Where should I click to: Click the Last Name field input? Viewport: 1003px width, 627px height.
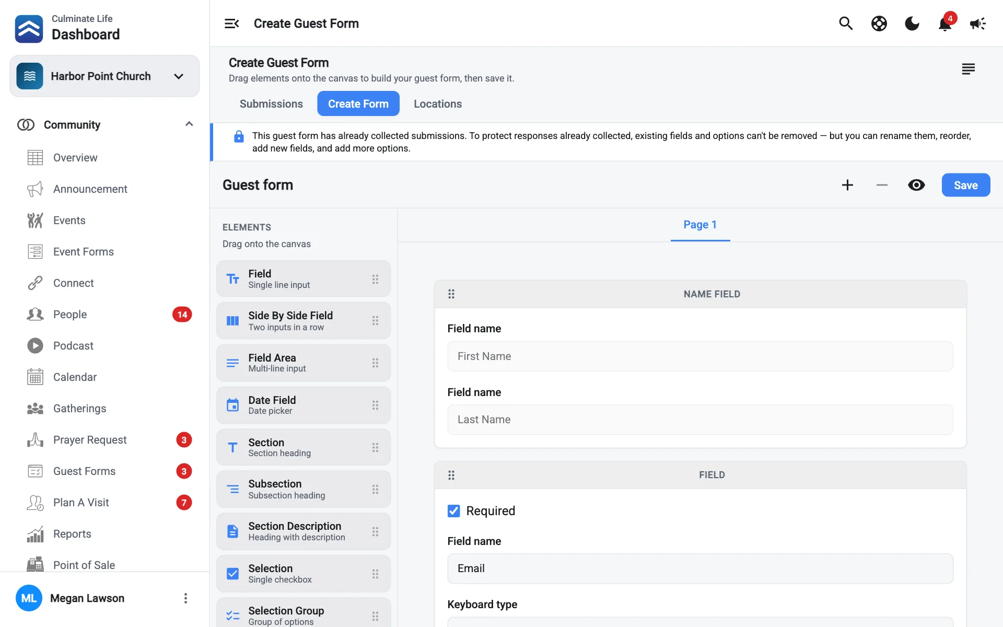click(x=700, y=420)
